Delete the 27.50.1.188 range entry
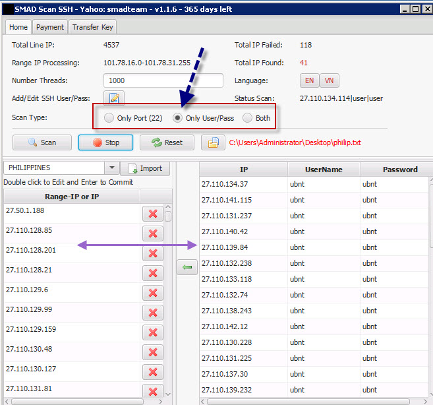Image resolution: width=433 pixels, height=405 pixels. [x=152, y=214]
